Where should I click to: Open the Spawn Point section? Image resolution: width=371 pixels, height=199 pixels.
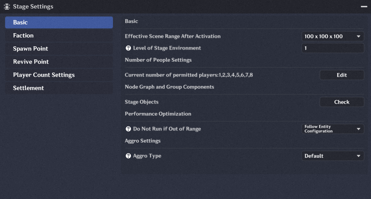[x=59, y=49]
